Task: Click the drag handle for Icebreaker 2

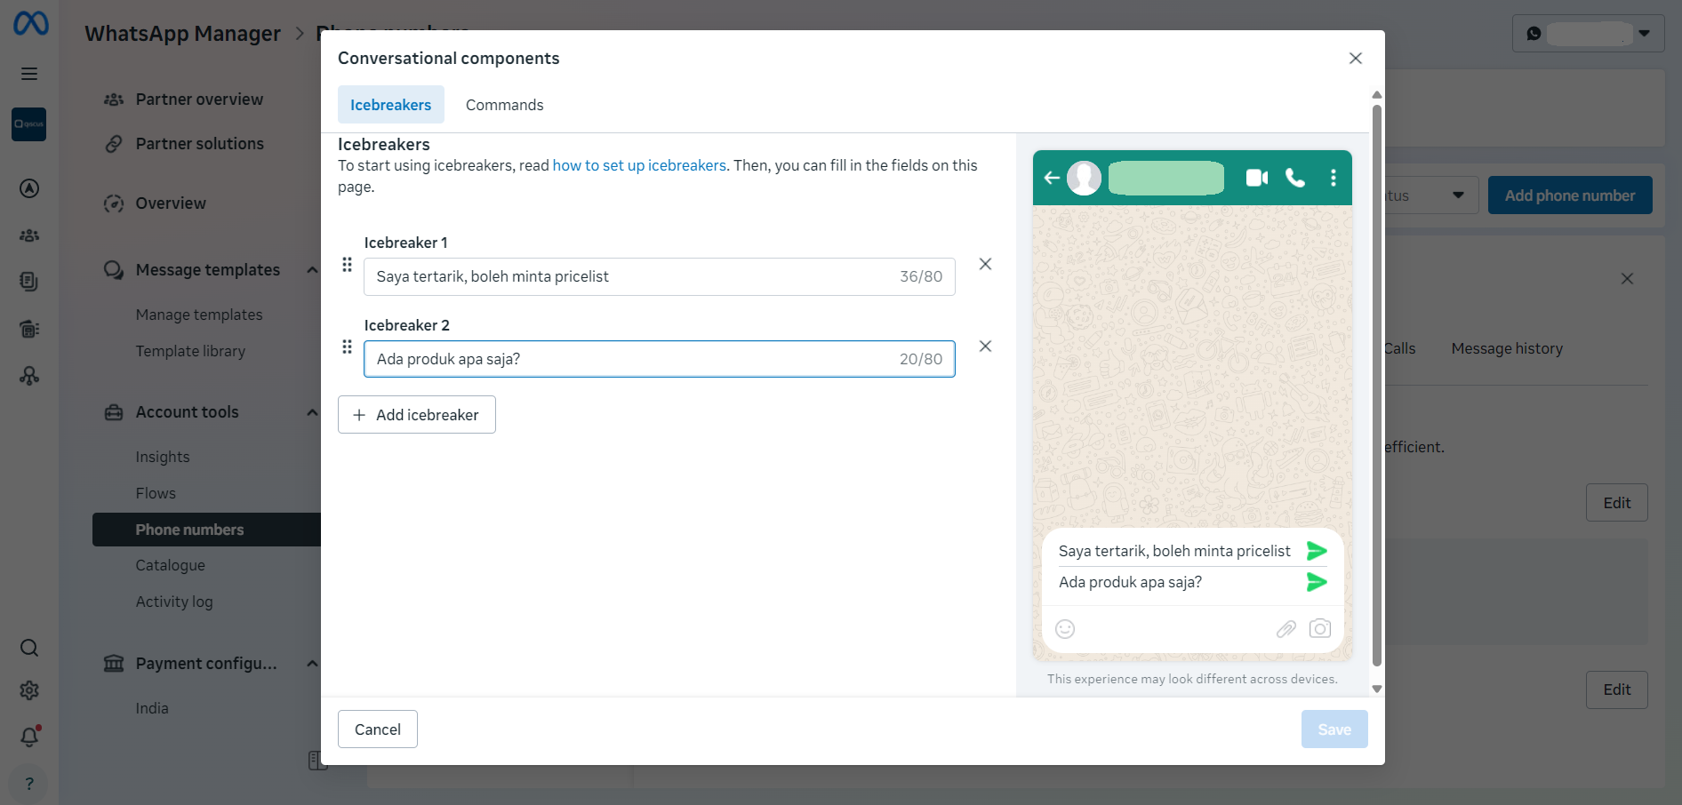Action: (x=347, y=347)
